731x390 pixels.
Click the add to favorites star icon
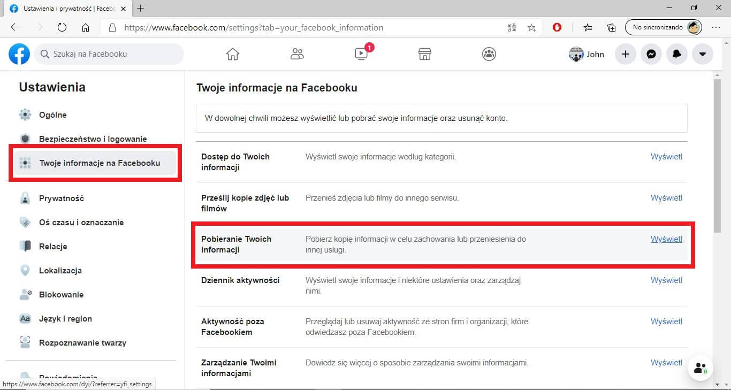coord(531,27)
